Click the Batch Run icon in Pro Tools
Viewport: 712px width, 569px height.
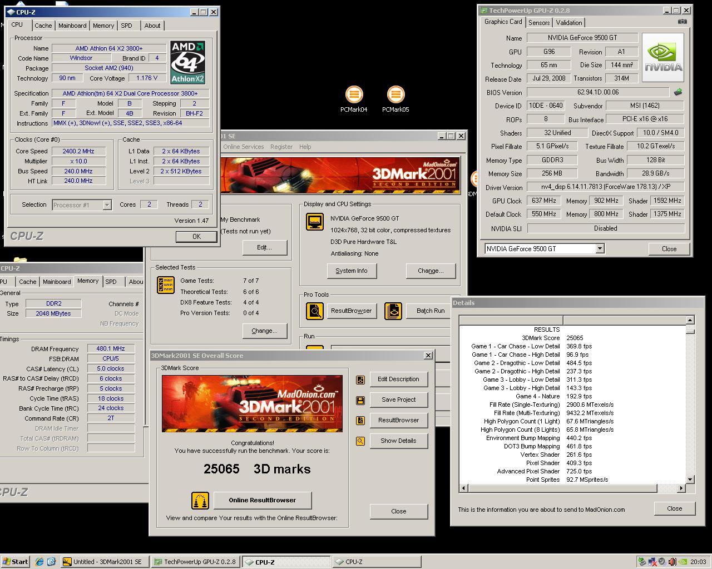pos(393,311)
